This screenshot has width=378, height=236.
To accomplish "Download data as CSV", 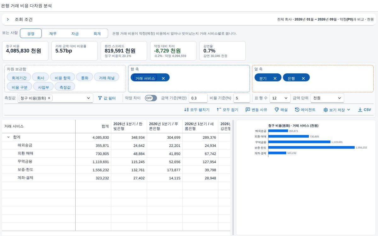I will point(364,110).
